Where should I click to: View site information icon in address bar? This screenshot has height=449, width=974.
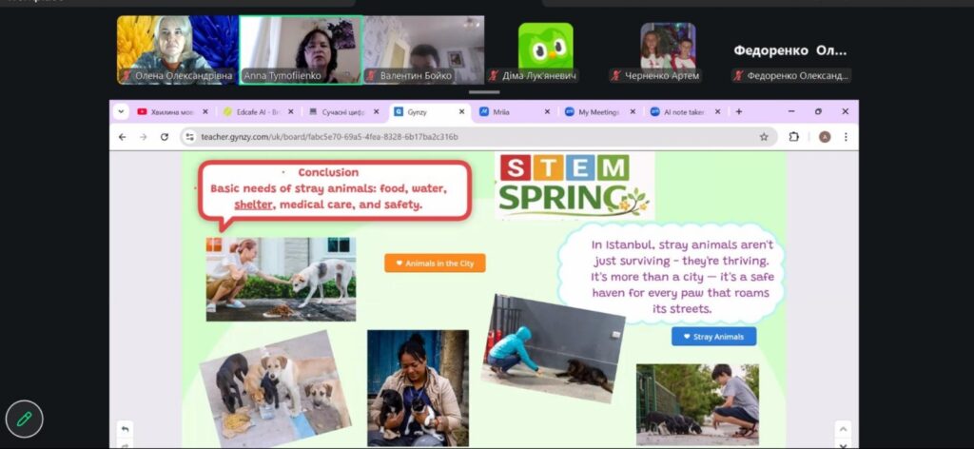coord(190,137)
